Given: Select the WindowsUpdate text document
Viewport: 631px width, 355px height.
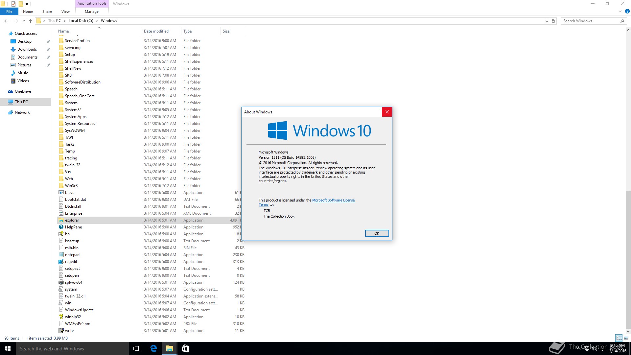Looking at the screenshot, I should (79, 310).
